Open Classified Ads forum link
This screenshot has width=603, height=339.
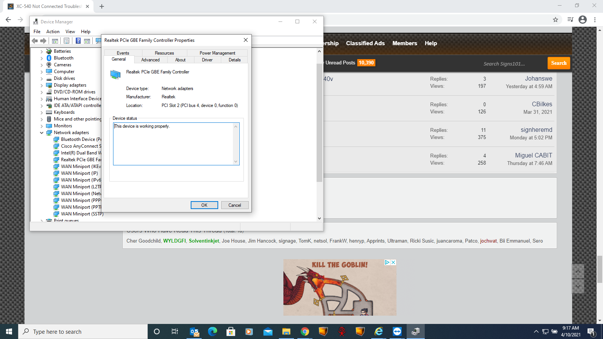[365, 43]
